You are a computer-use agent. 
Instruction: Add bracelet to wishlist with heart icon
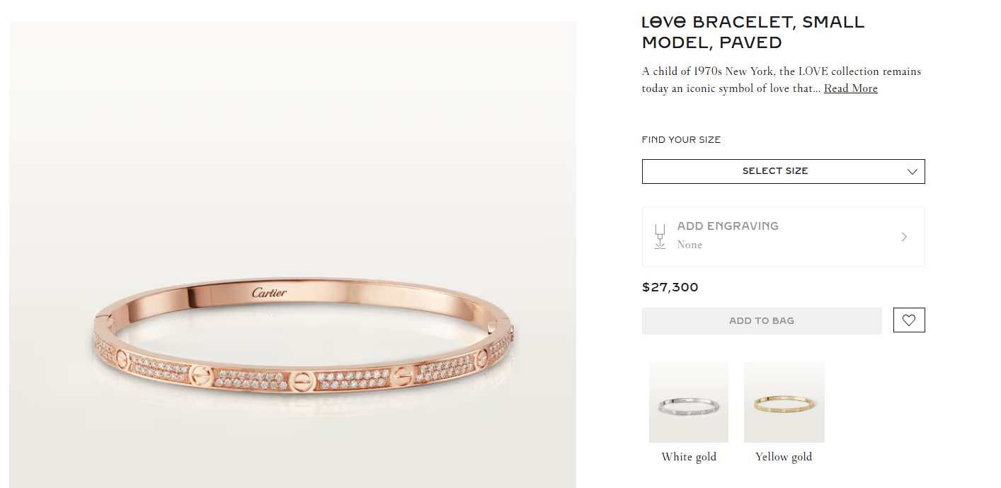click(x=909, y=320)
